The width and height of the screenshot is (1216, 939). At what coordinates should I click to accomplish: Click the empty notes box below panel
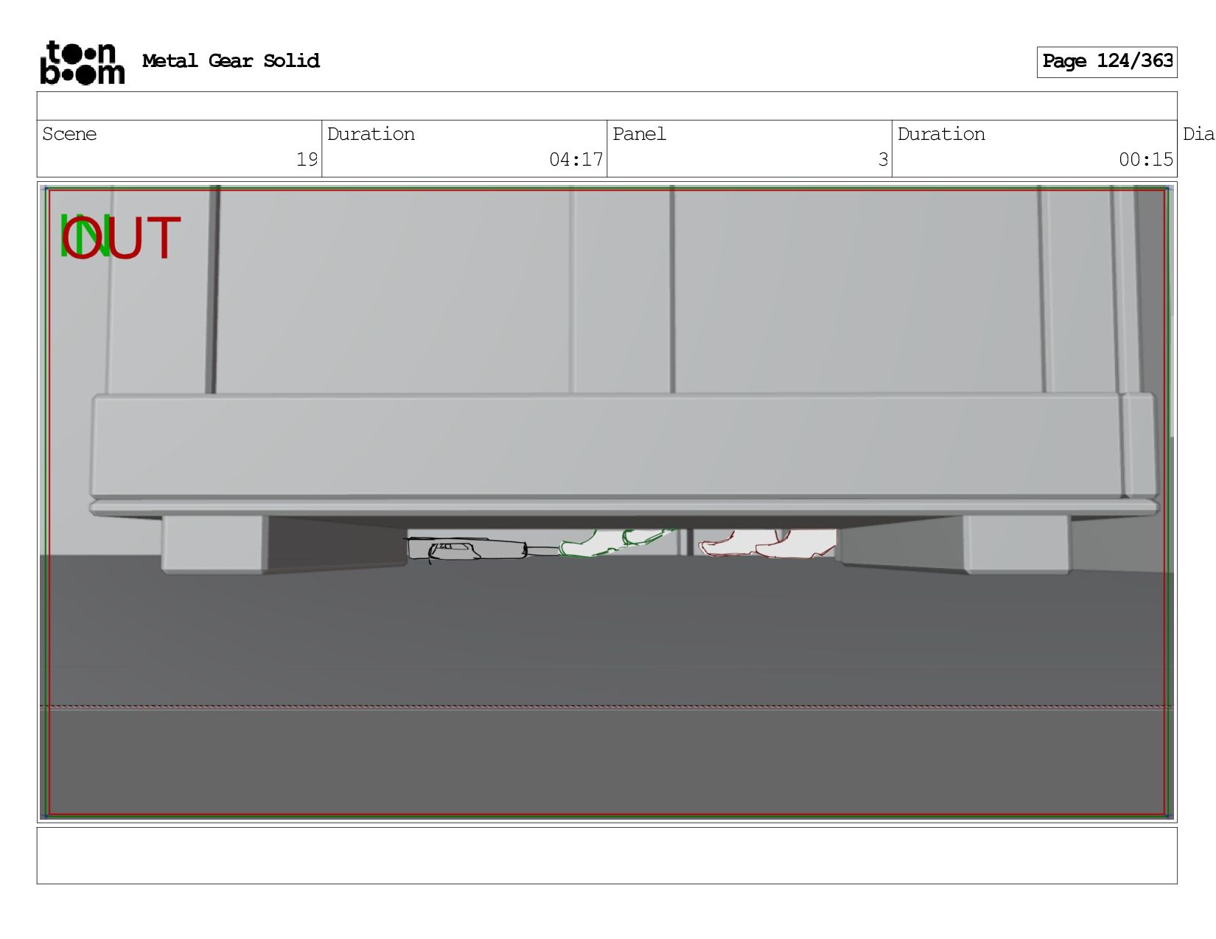click(x=607, y=856)
